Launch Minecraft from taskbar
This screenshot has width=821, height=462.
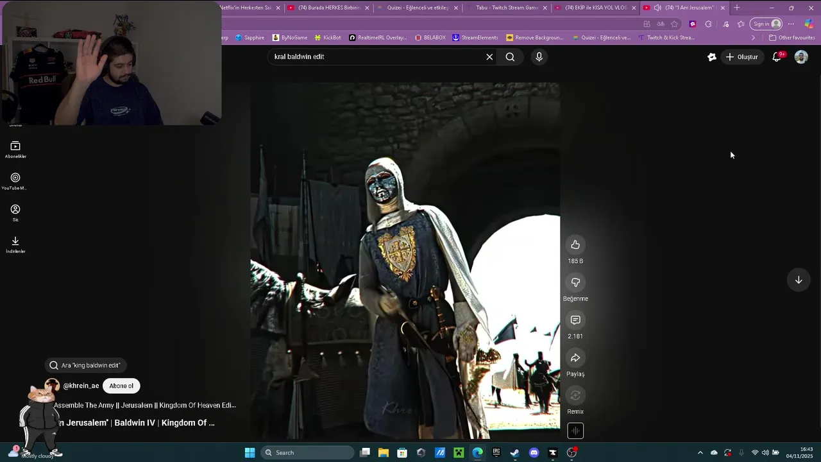(459, 452)
